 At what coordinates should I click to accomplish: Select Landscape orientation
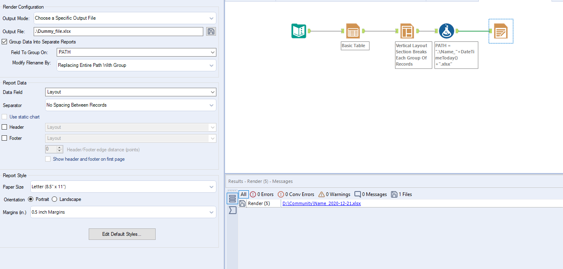point(54,199)
